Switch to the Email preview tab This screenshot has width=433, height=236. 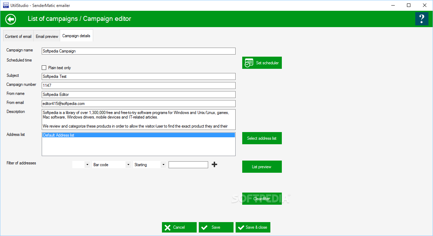[47, 36]
